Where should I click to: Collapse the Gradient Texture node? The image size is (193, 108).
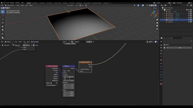[80, 62]
